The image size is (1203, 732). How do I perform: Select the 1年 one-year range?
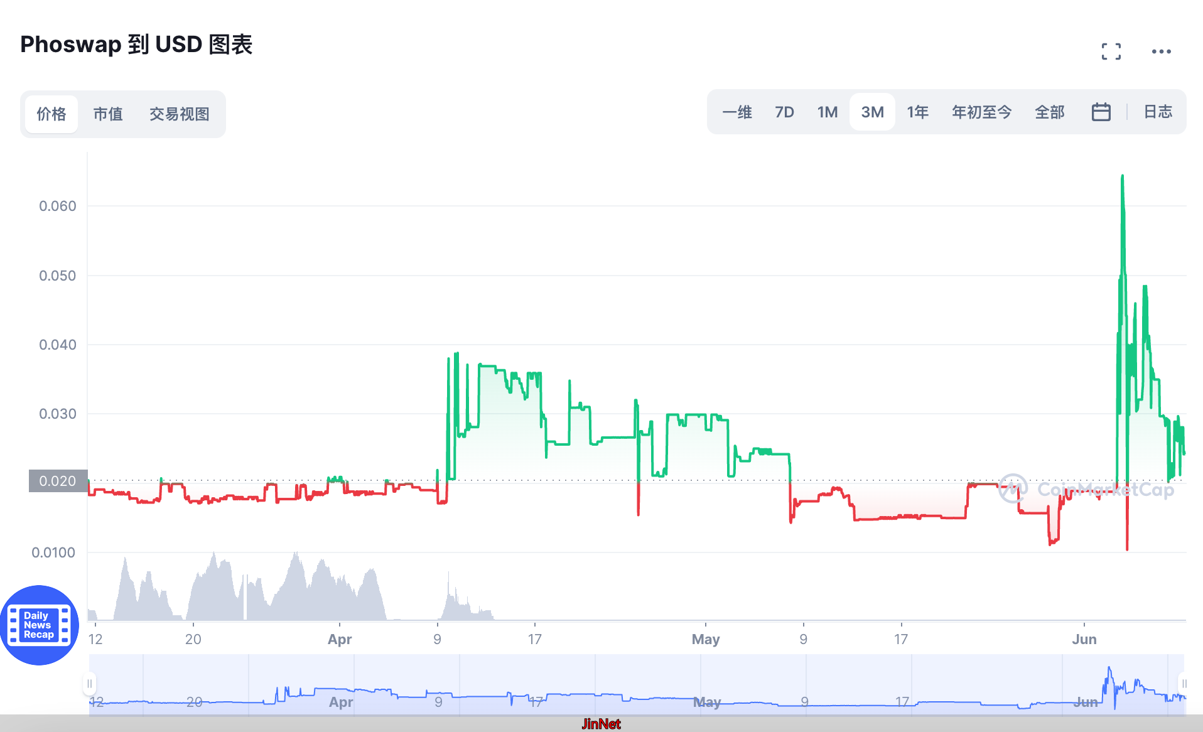pyautogui.click(x=917, y=112)
